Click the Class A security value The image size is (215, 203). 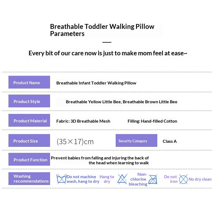170,141
